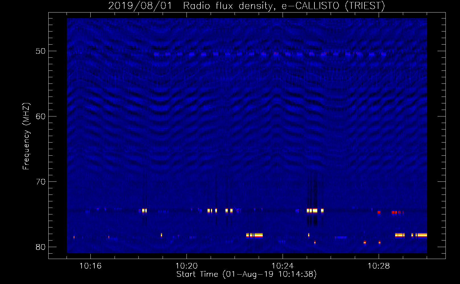Select the left-axis 60 frequency label
This screenshot has height=284, width=460.
[x=41, y=116]
